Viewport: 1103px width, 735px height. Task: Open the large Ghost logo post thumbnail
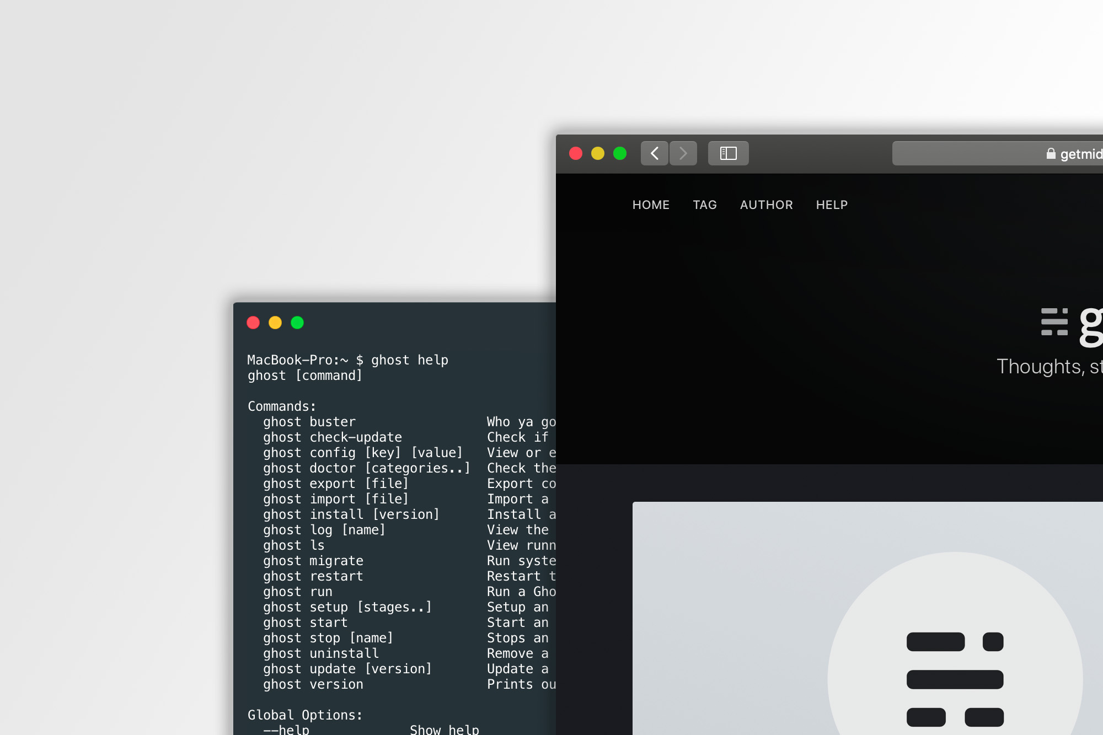(868, 618)
